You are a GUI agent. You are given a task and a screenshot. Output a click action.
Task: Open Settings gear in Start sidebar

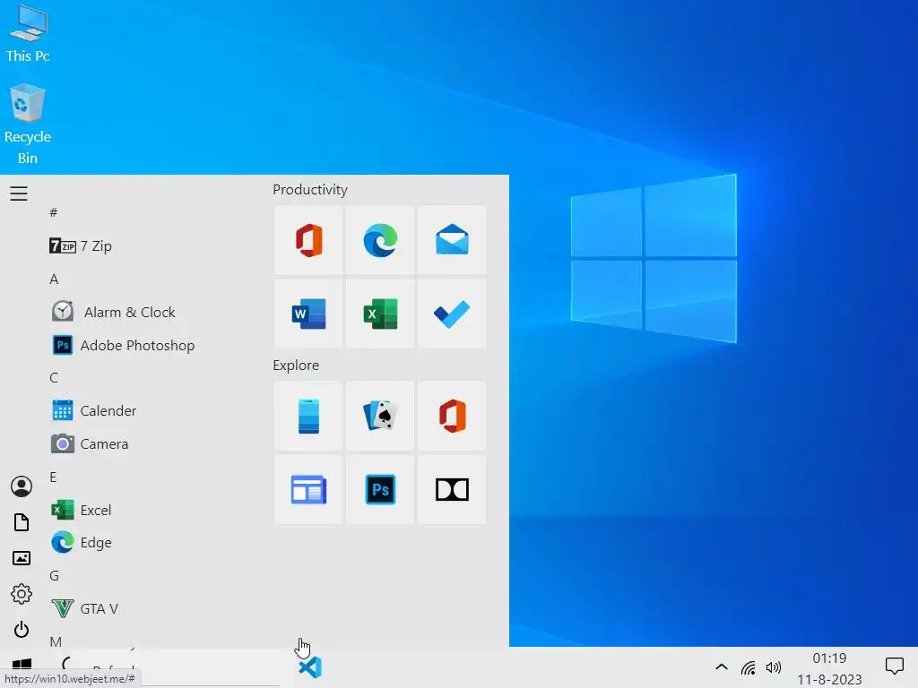pyautogui.click(x=22, y=594)
